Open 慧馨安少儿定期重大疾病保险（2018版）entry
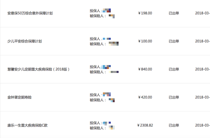Image resolution: width=210 pixels, height=138 pixels. [x=38, y=69]
